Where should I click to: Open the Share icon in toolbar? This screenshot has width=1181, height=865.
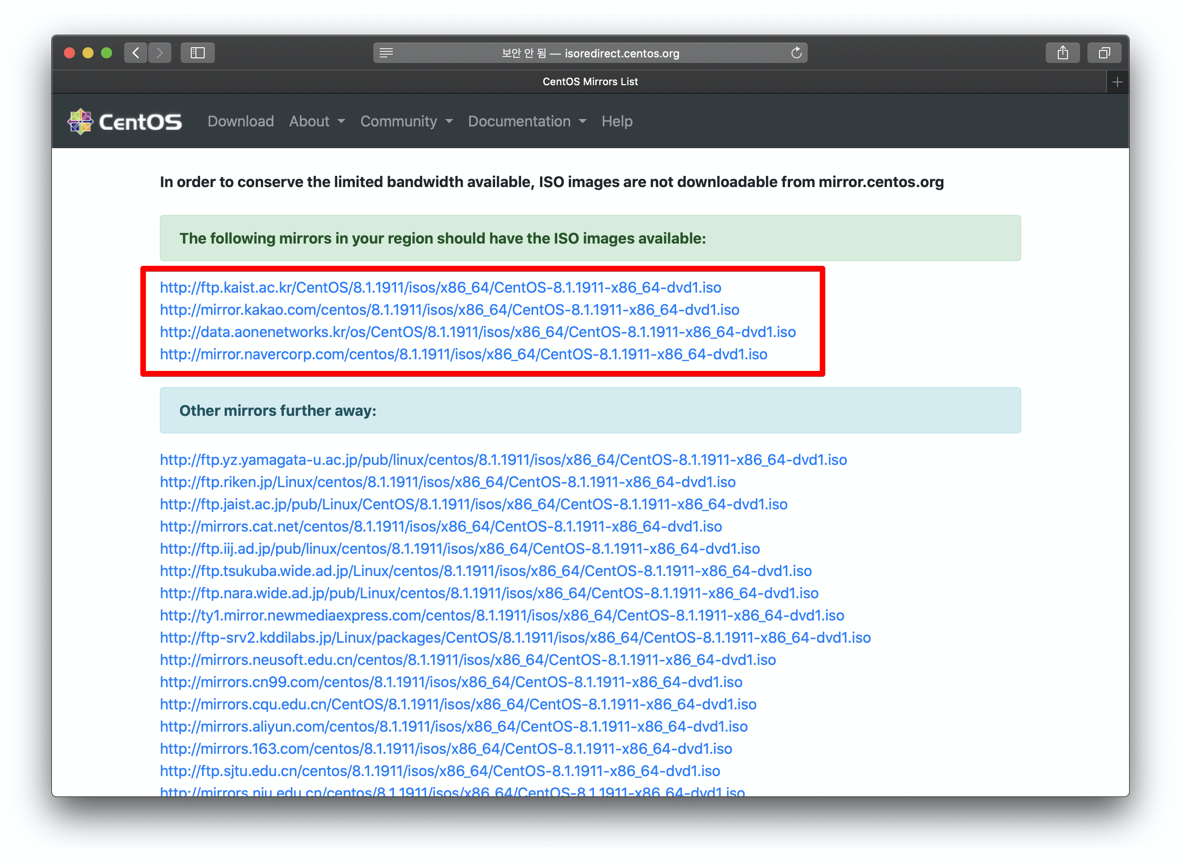point(1062,53)
